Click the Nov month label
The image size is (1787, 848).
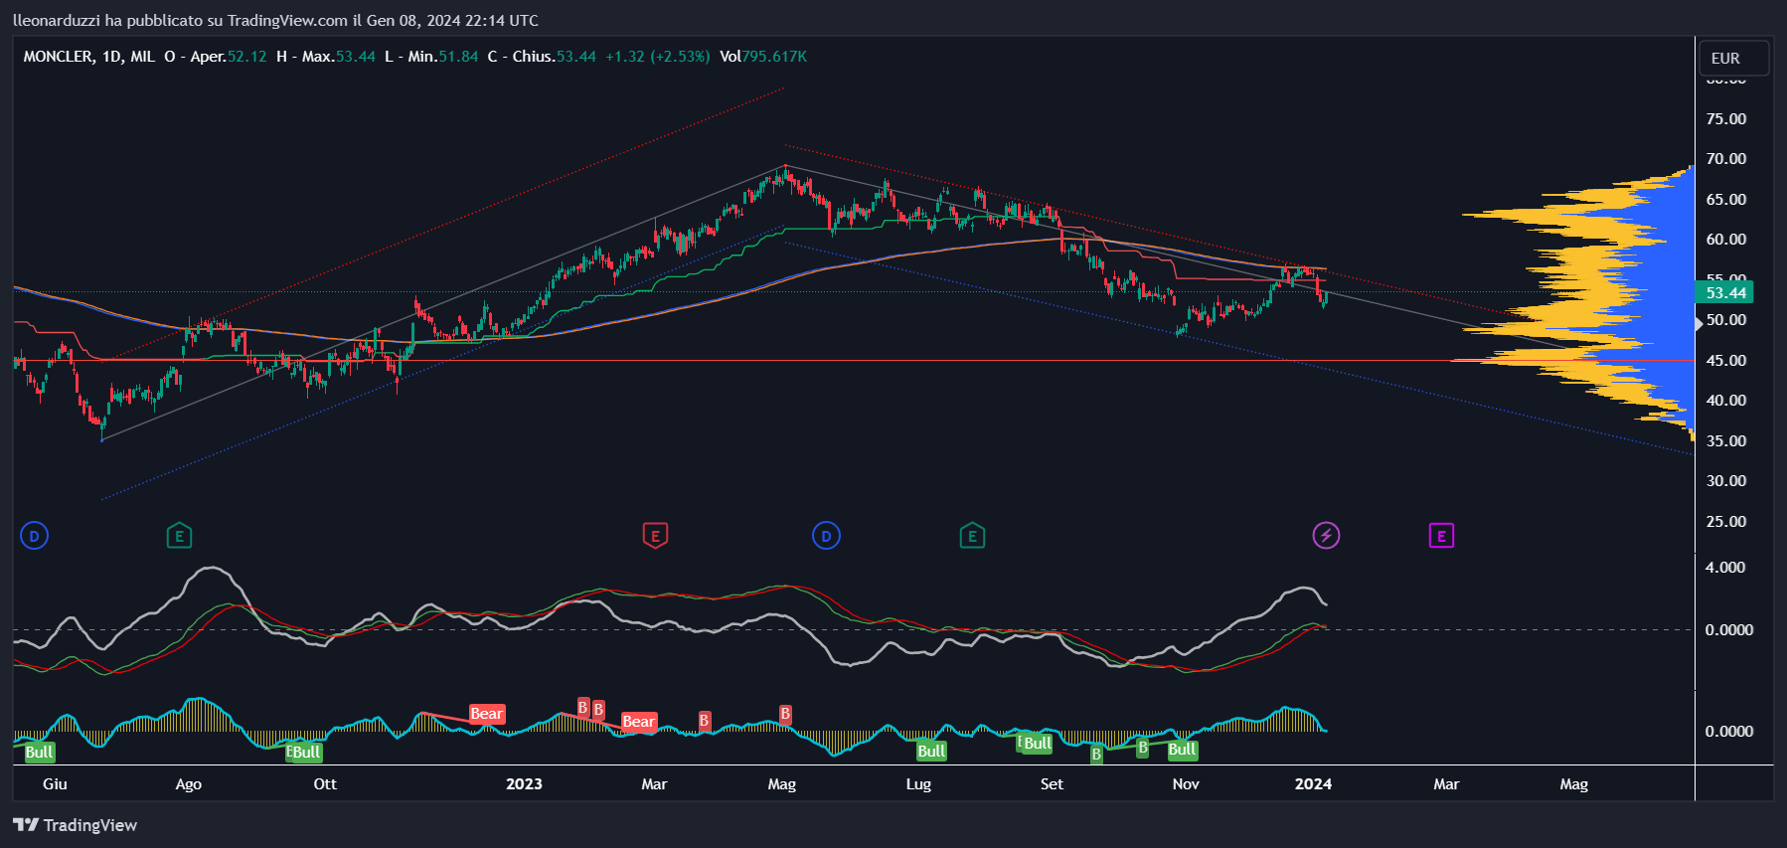coord(1186,783)
